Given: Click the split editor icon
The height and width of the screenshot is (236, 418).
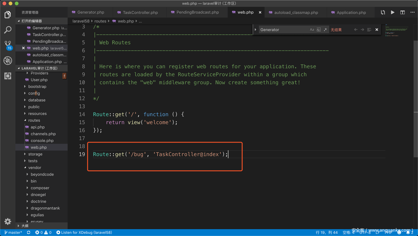Looking at the screenshot, I should click(402, 13).
